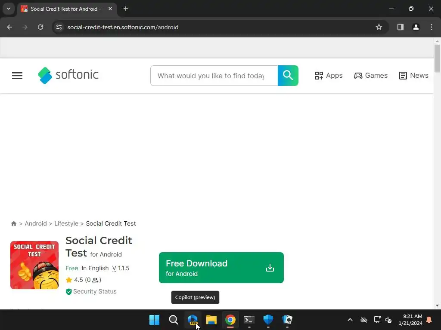Switch to Chrome in taskbar
The width and height of the screenshot is (441, 330).
230,320
